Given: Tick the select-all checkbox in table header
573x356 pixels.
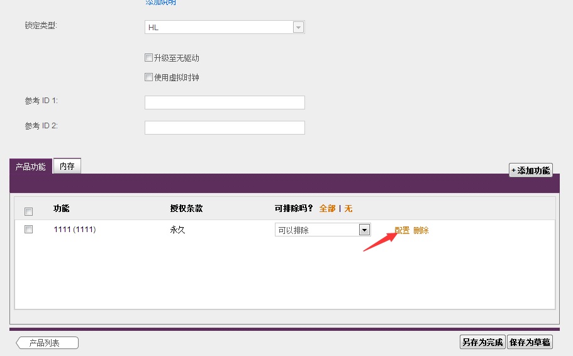Looking at the screenshot, I should tap(28, 211).
